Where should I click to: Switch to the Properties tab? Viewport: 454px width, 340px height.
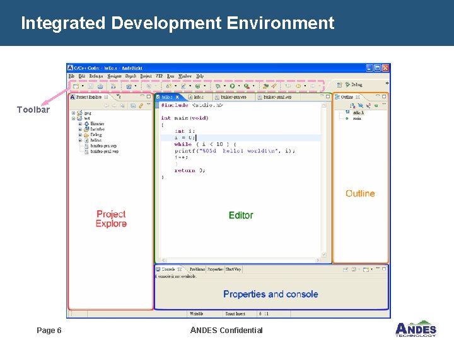215,269
